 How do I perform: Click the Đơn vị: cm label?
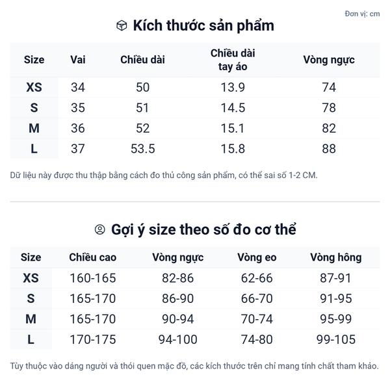point(363,14)
